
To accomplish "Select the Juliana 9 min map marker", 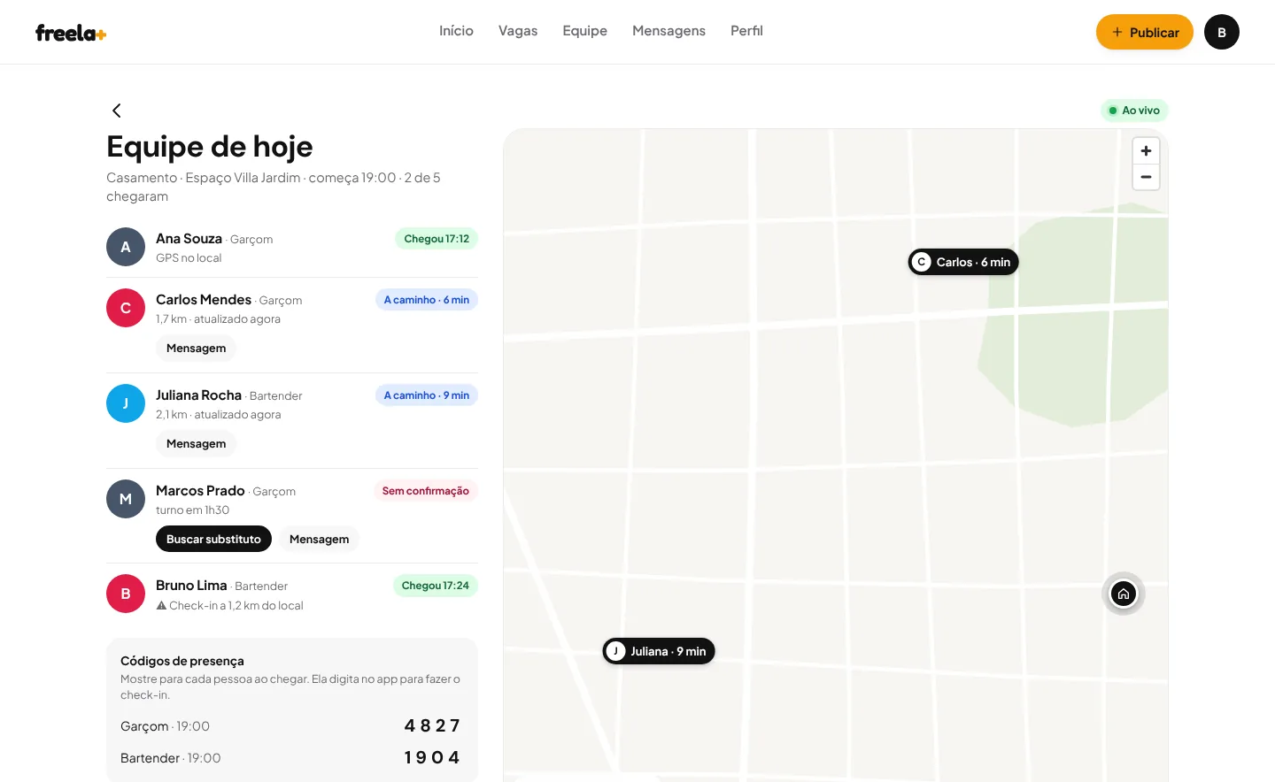I will [659, 651].
